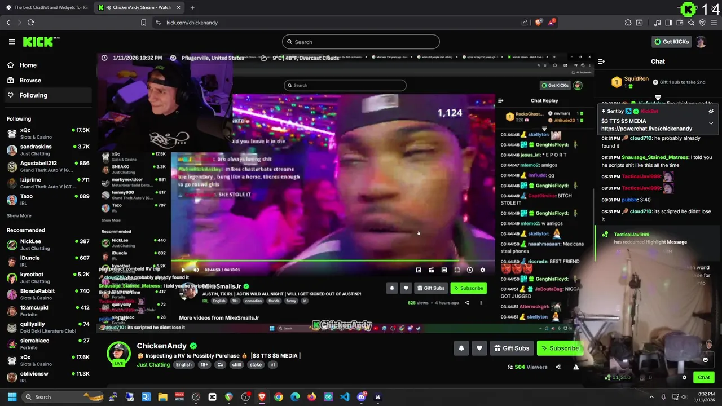The width and height of the screenshot is (722, 406).
Task: Open the Brave Wallet icon
Action: point(680,23)
